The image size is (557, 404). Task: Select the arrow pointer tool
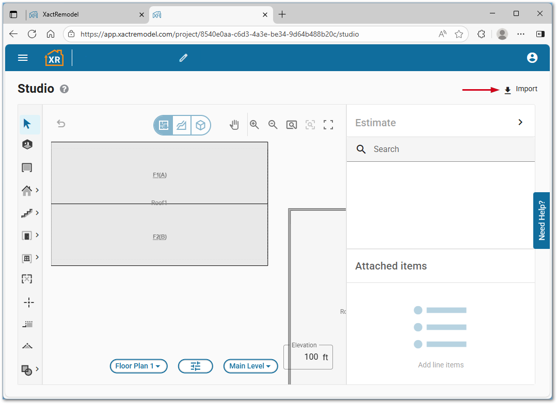point(27,124)
